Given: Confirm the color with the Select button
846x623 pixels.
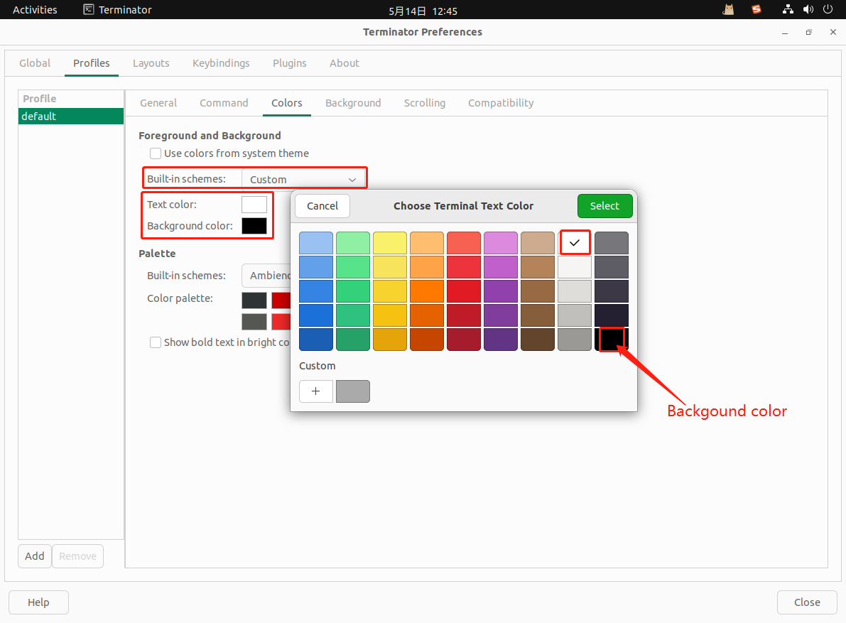Looking at the screenshot, I should pyautogui.click(x=604, y=206).
